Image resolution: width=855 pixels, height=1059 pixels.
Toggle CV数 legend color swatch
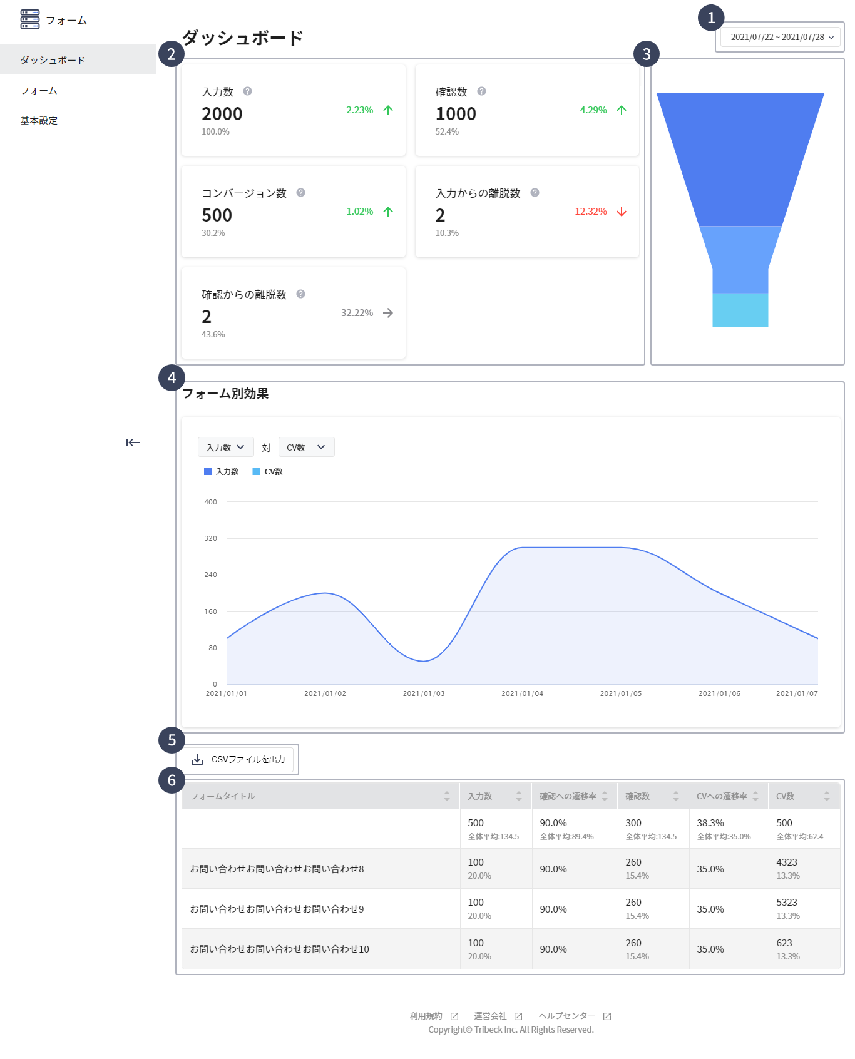click(256, 471)
